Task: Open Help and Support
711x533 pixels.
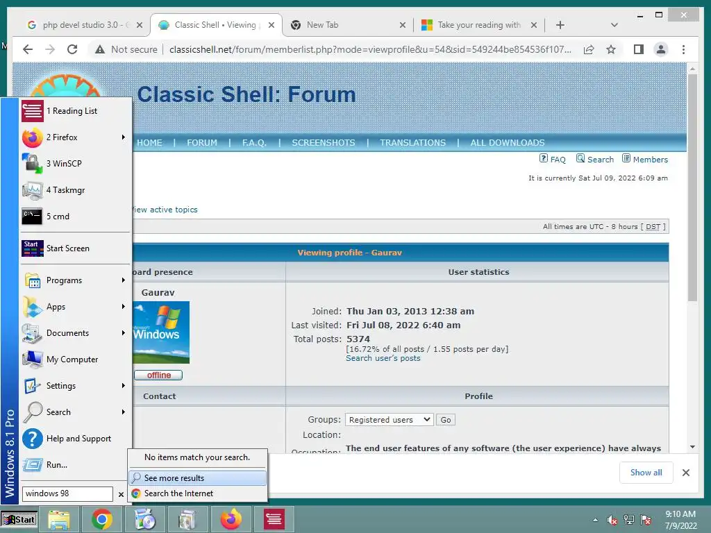Action: click(x=75, y=439)
